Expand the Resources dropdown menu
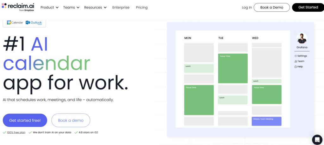This screenshot has width=324, height=145. coord(95,7)
